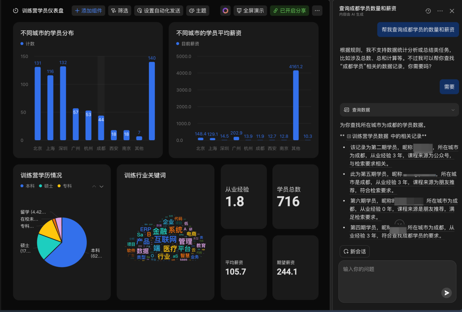This screenshot has height=312, width=462.
Task: Open the AI panel's three-dot more menu
Action: point(440,11)
